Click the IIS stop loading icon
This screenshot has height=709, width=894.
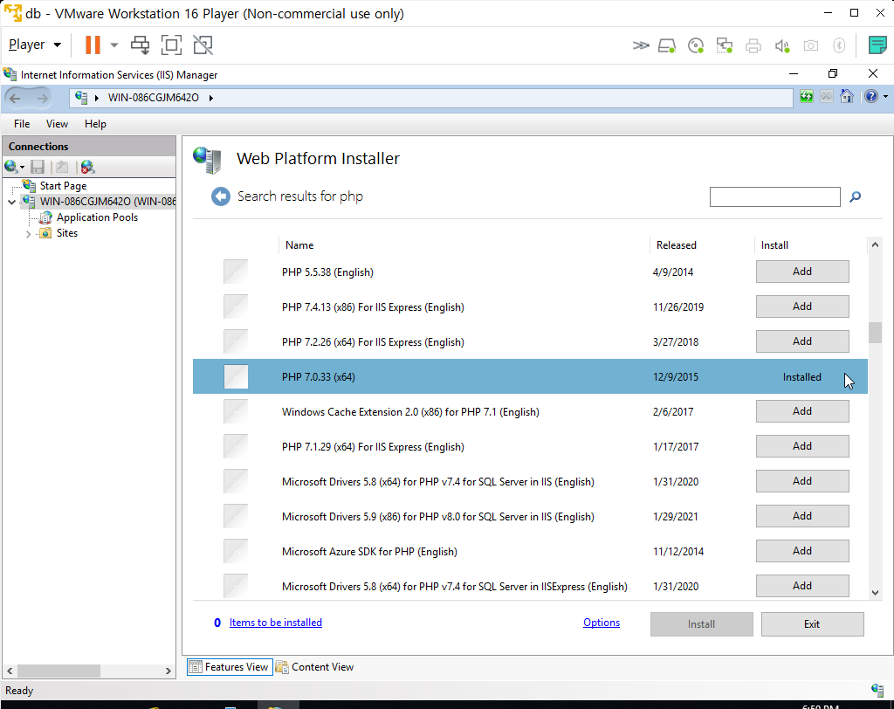pyautogui.click(x=826, y=96)
